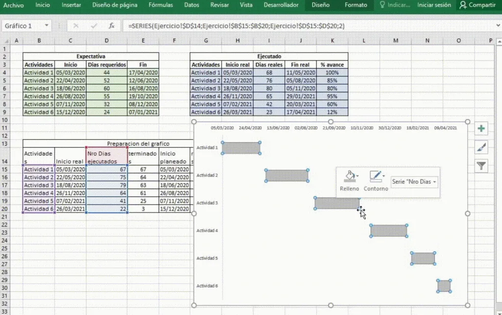Click the Indicar search box

(395, 5)
